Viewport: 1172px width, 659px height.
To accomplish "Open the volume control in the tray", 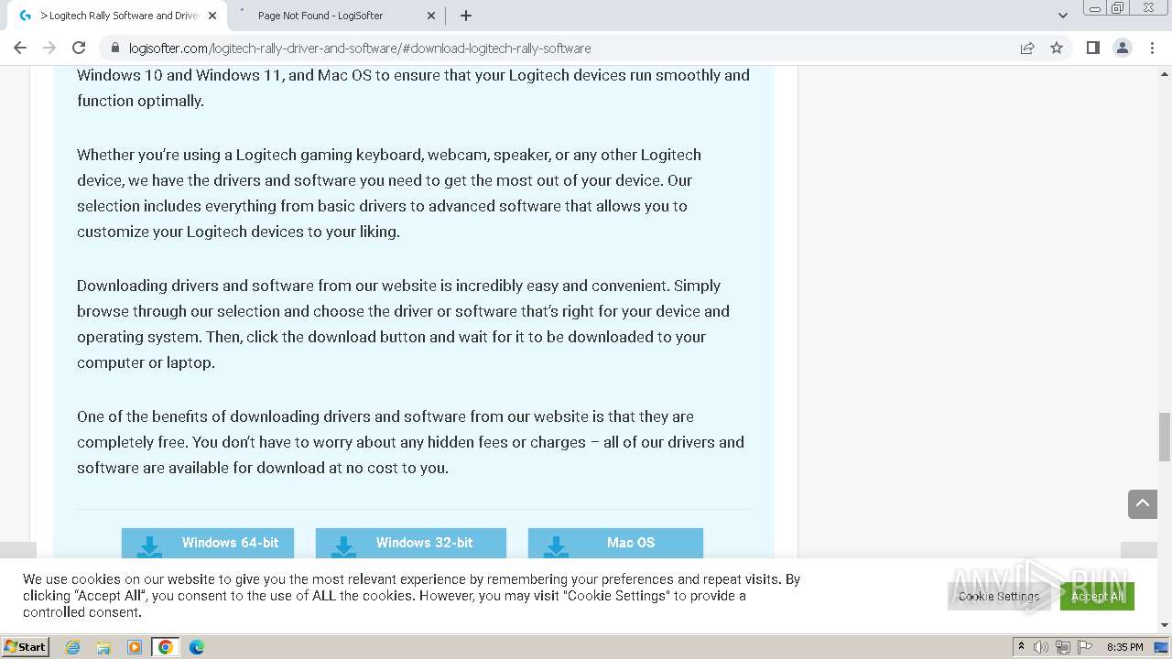I will point(1041,647).
